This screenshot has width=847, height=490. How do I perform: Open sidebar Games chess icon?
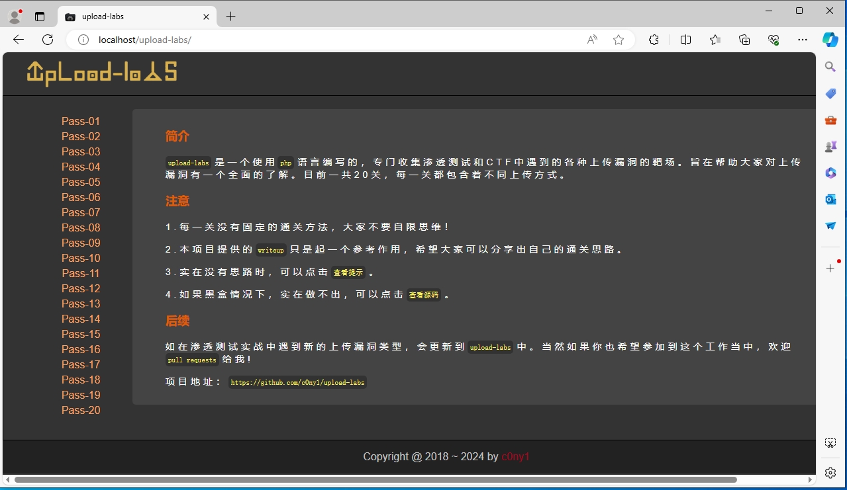pyautogui.click(x=830, y=147)
